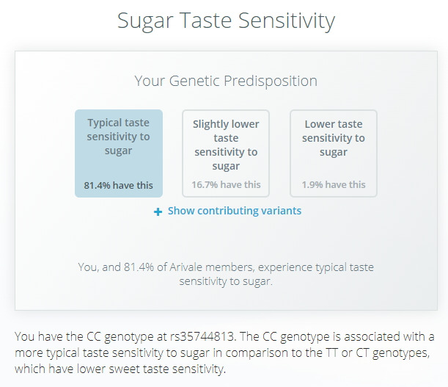Select the Typical taste sensitivity to sugar card
448x387 pixels.
(118, 153)
